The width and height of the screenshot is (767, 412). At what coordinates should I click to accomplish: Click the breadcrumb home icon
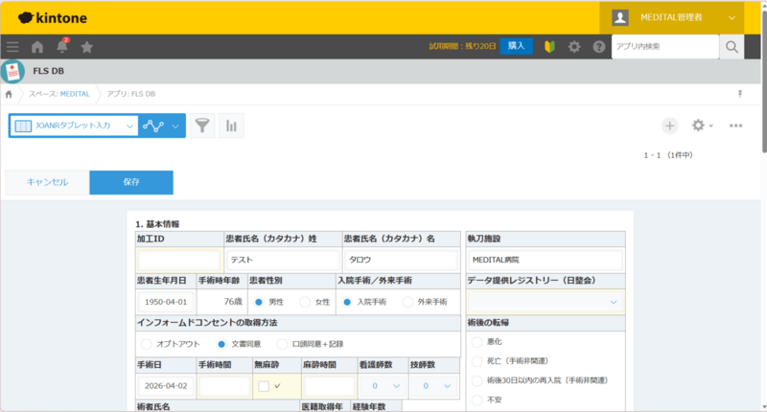pos(9,94)
